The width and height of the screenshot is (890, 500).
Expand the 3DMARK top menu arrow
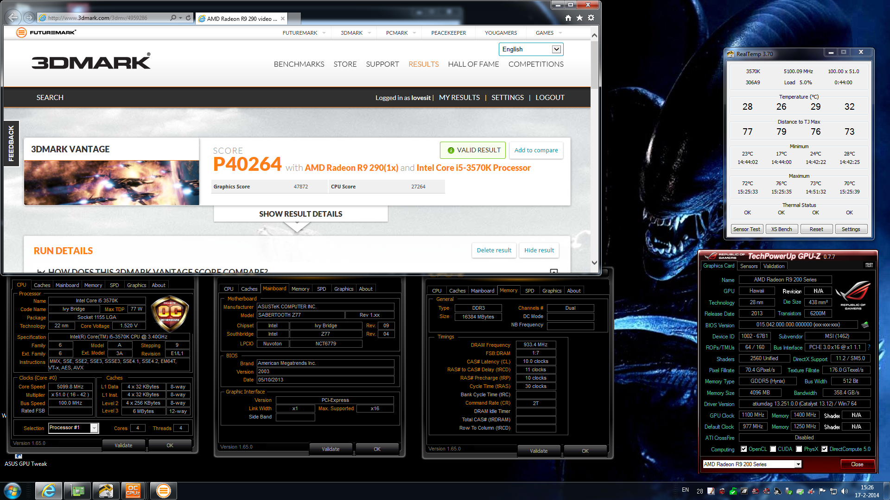pos(369,33)
